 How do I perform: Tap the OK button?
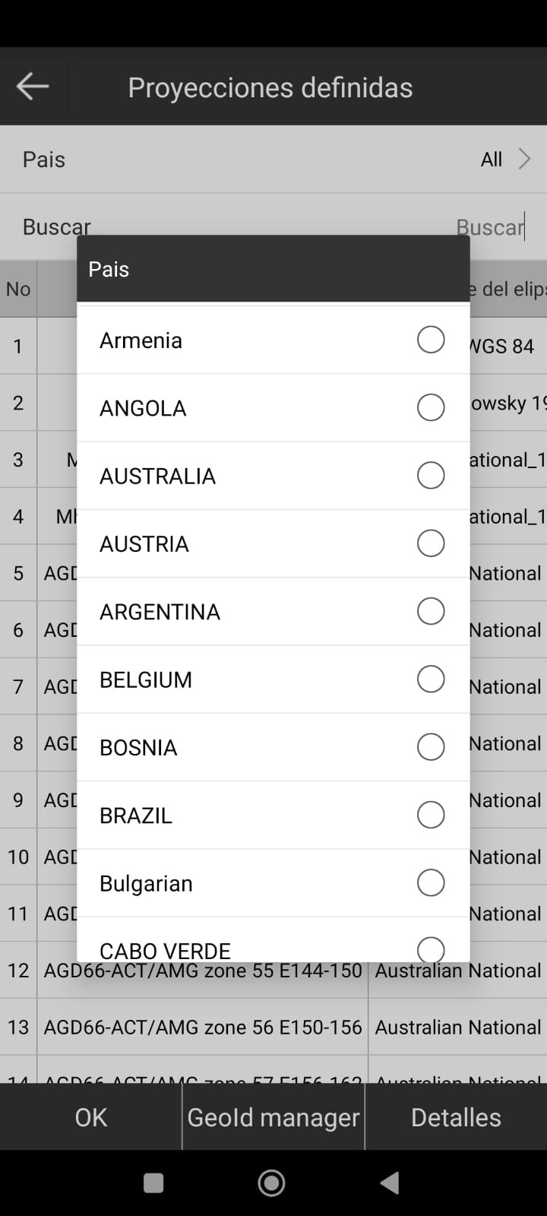[91, 1117]
